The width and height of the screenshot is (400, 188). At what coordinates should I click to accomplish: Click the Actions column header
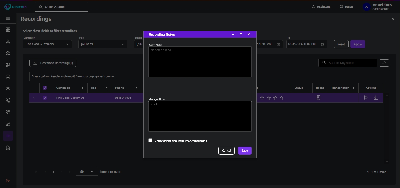[x=371, y=88]
